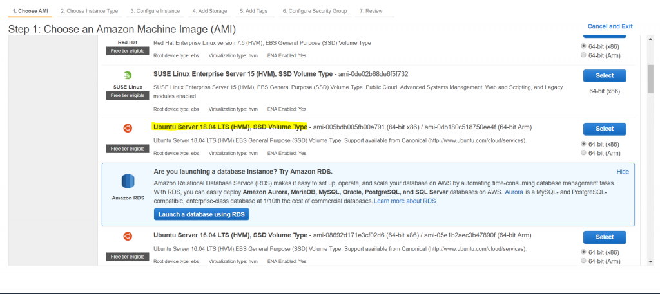Open Learn more about RDS link

coord(405,201)
